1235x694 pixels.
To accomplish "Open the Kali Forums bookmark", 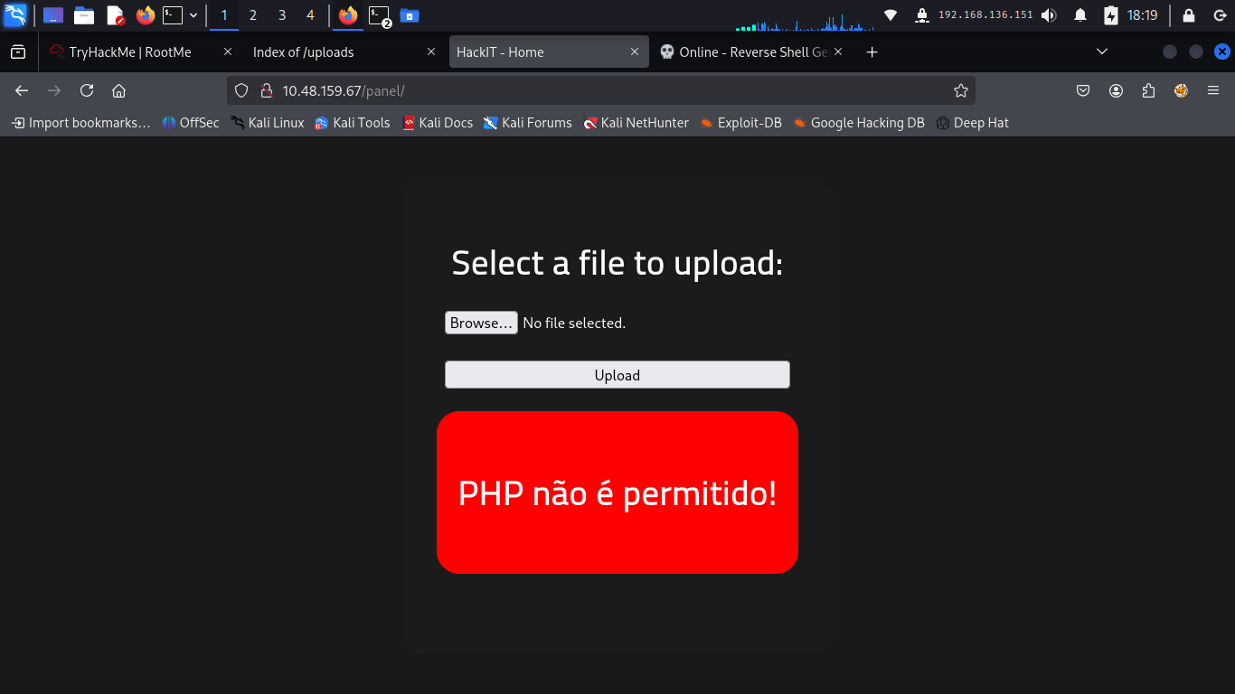I will coord(528,123).
